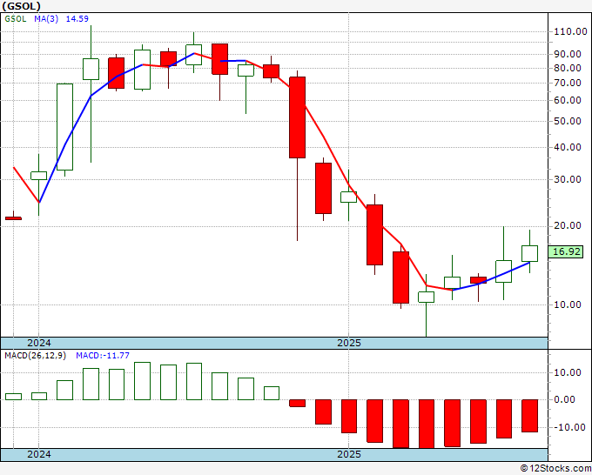Click the last red MACD histogram bar

529,416
